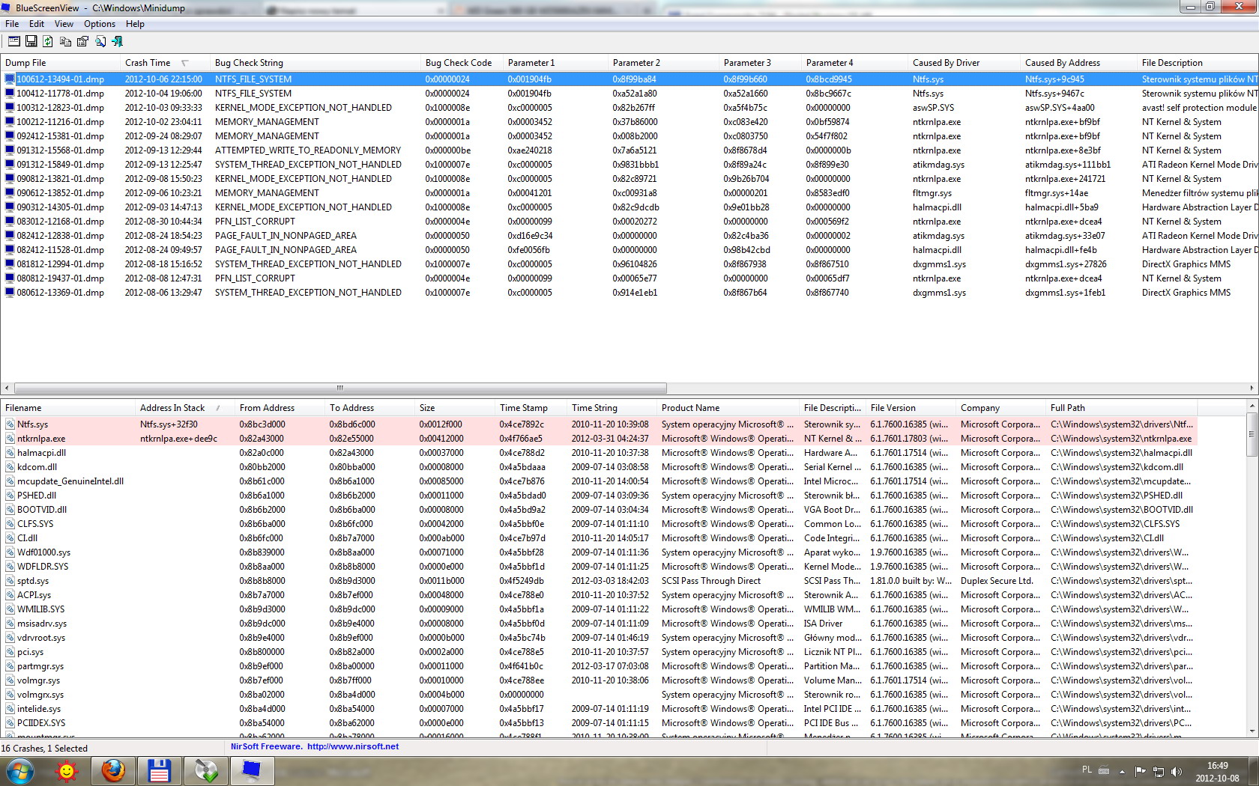This screenshot has width=1259, height=786.
Task: Click the icon of dump 100412-11778-01.dmp
Action: pyautogui.click(x=10, y=94)
